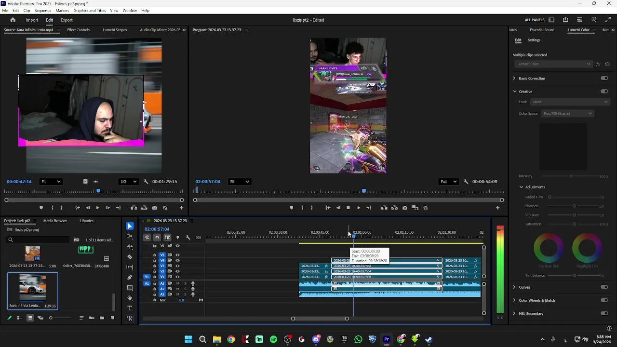
Task: Open the Look dropdown set to None
Action: (570, 102)
